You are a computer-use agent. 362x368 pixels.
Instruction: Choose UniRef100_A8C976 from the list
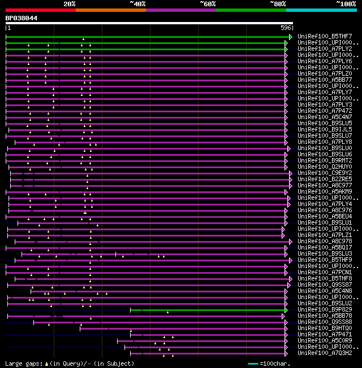325,211
